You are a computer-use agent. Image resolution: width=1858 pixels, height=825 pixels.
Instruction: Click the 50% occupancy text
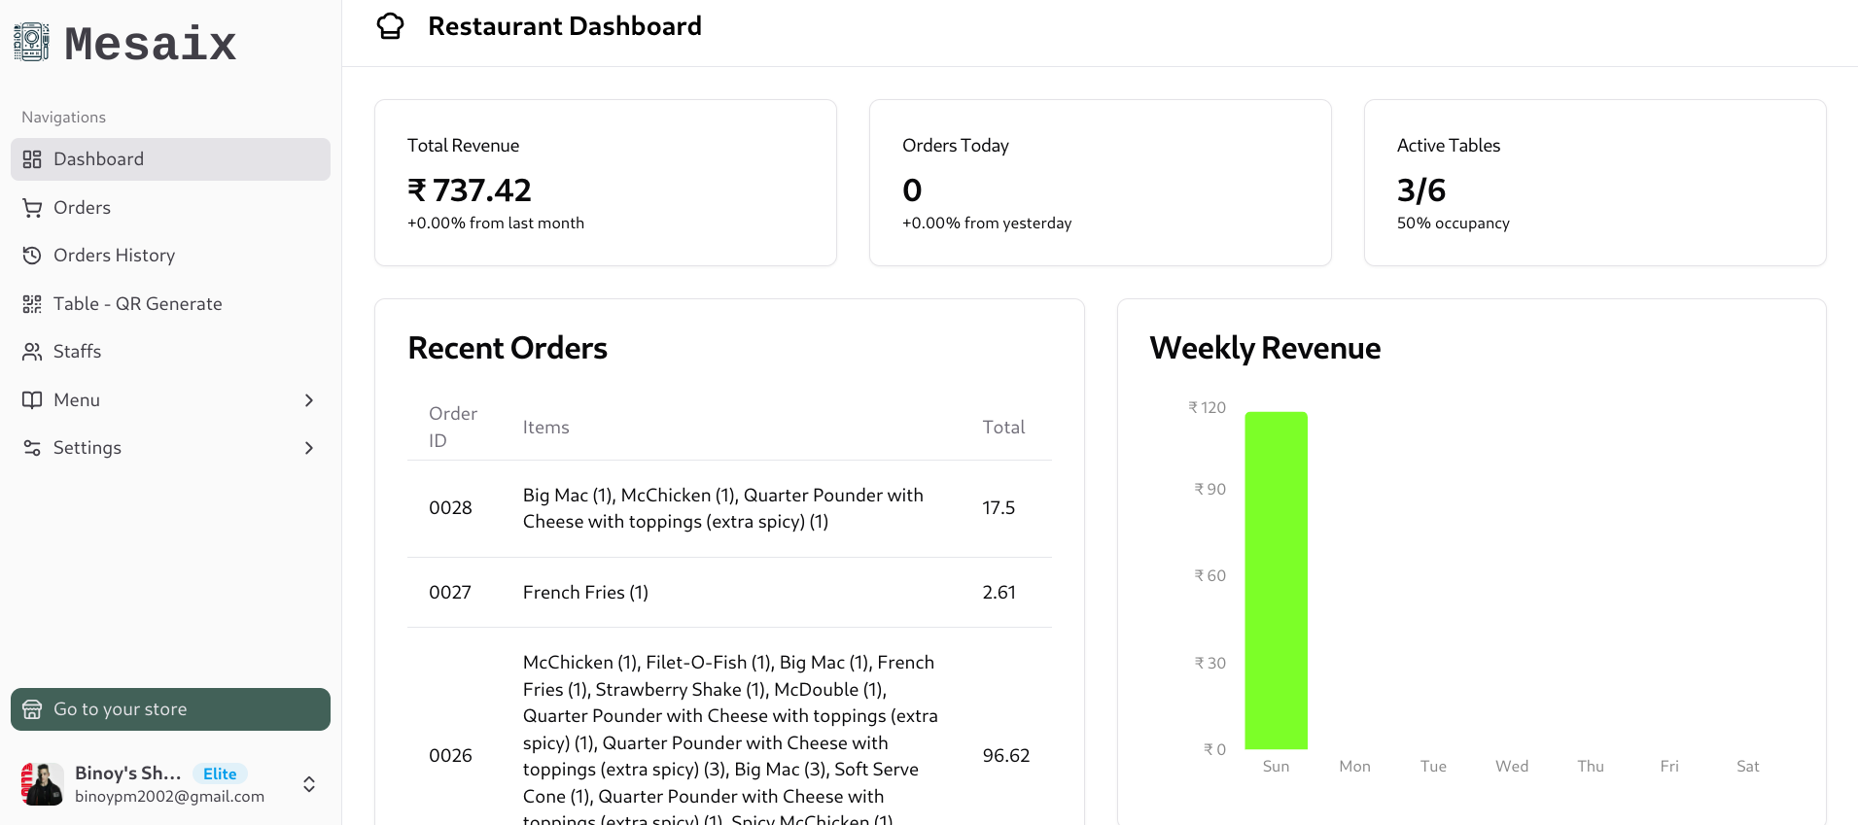1454,223
